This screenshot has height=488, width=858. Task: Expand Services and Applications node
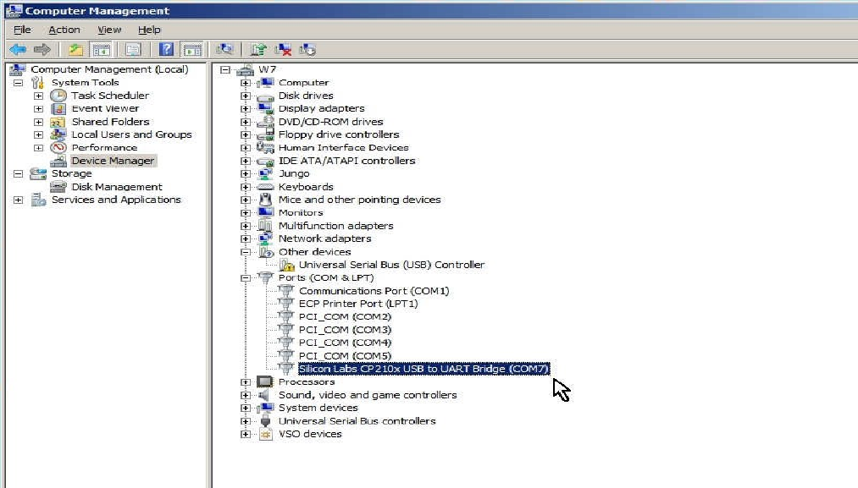pyautogui.click(x=18, y=200)
